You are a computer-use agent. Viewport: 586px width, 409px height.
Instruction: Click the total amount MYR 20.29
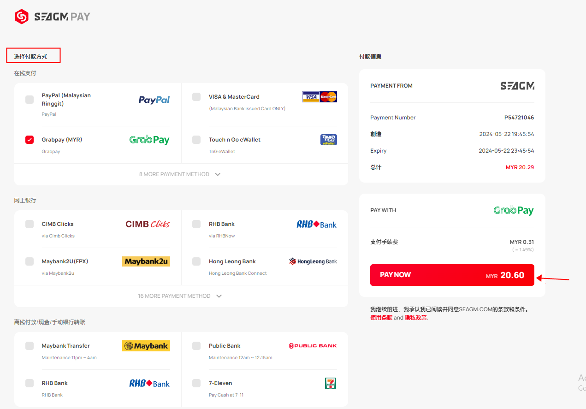point(520,167)
